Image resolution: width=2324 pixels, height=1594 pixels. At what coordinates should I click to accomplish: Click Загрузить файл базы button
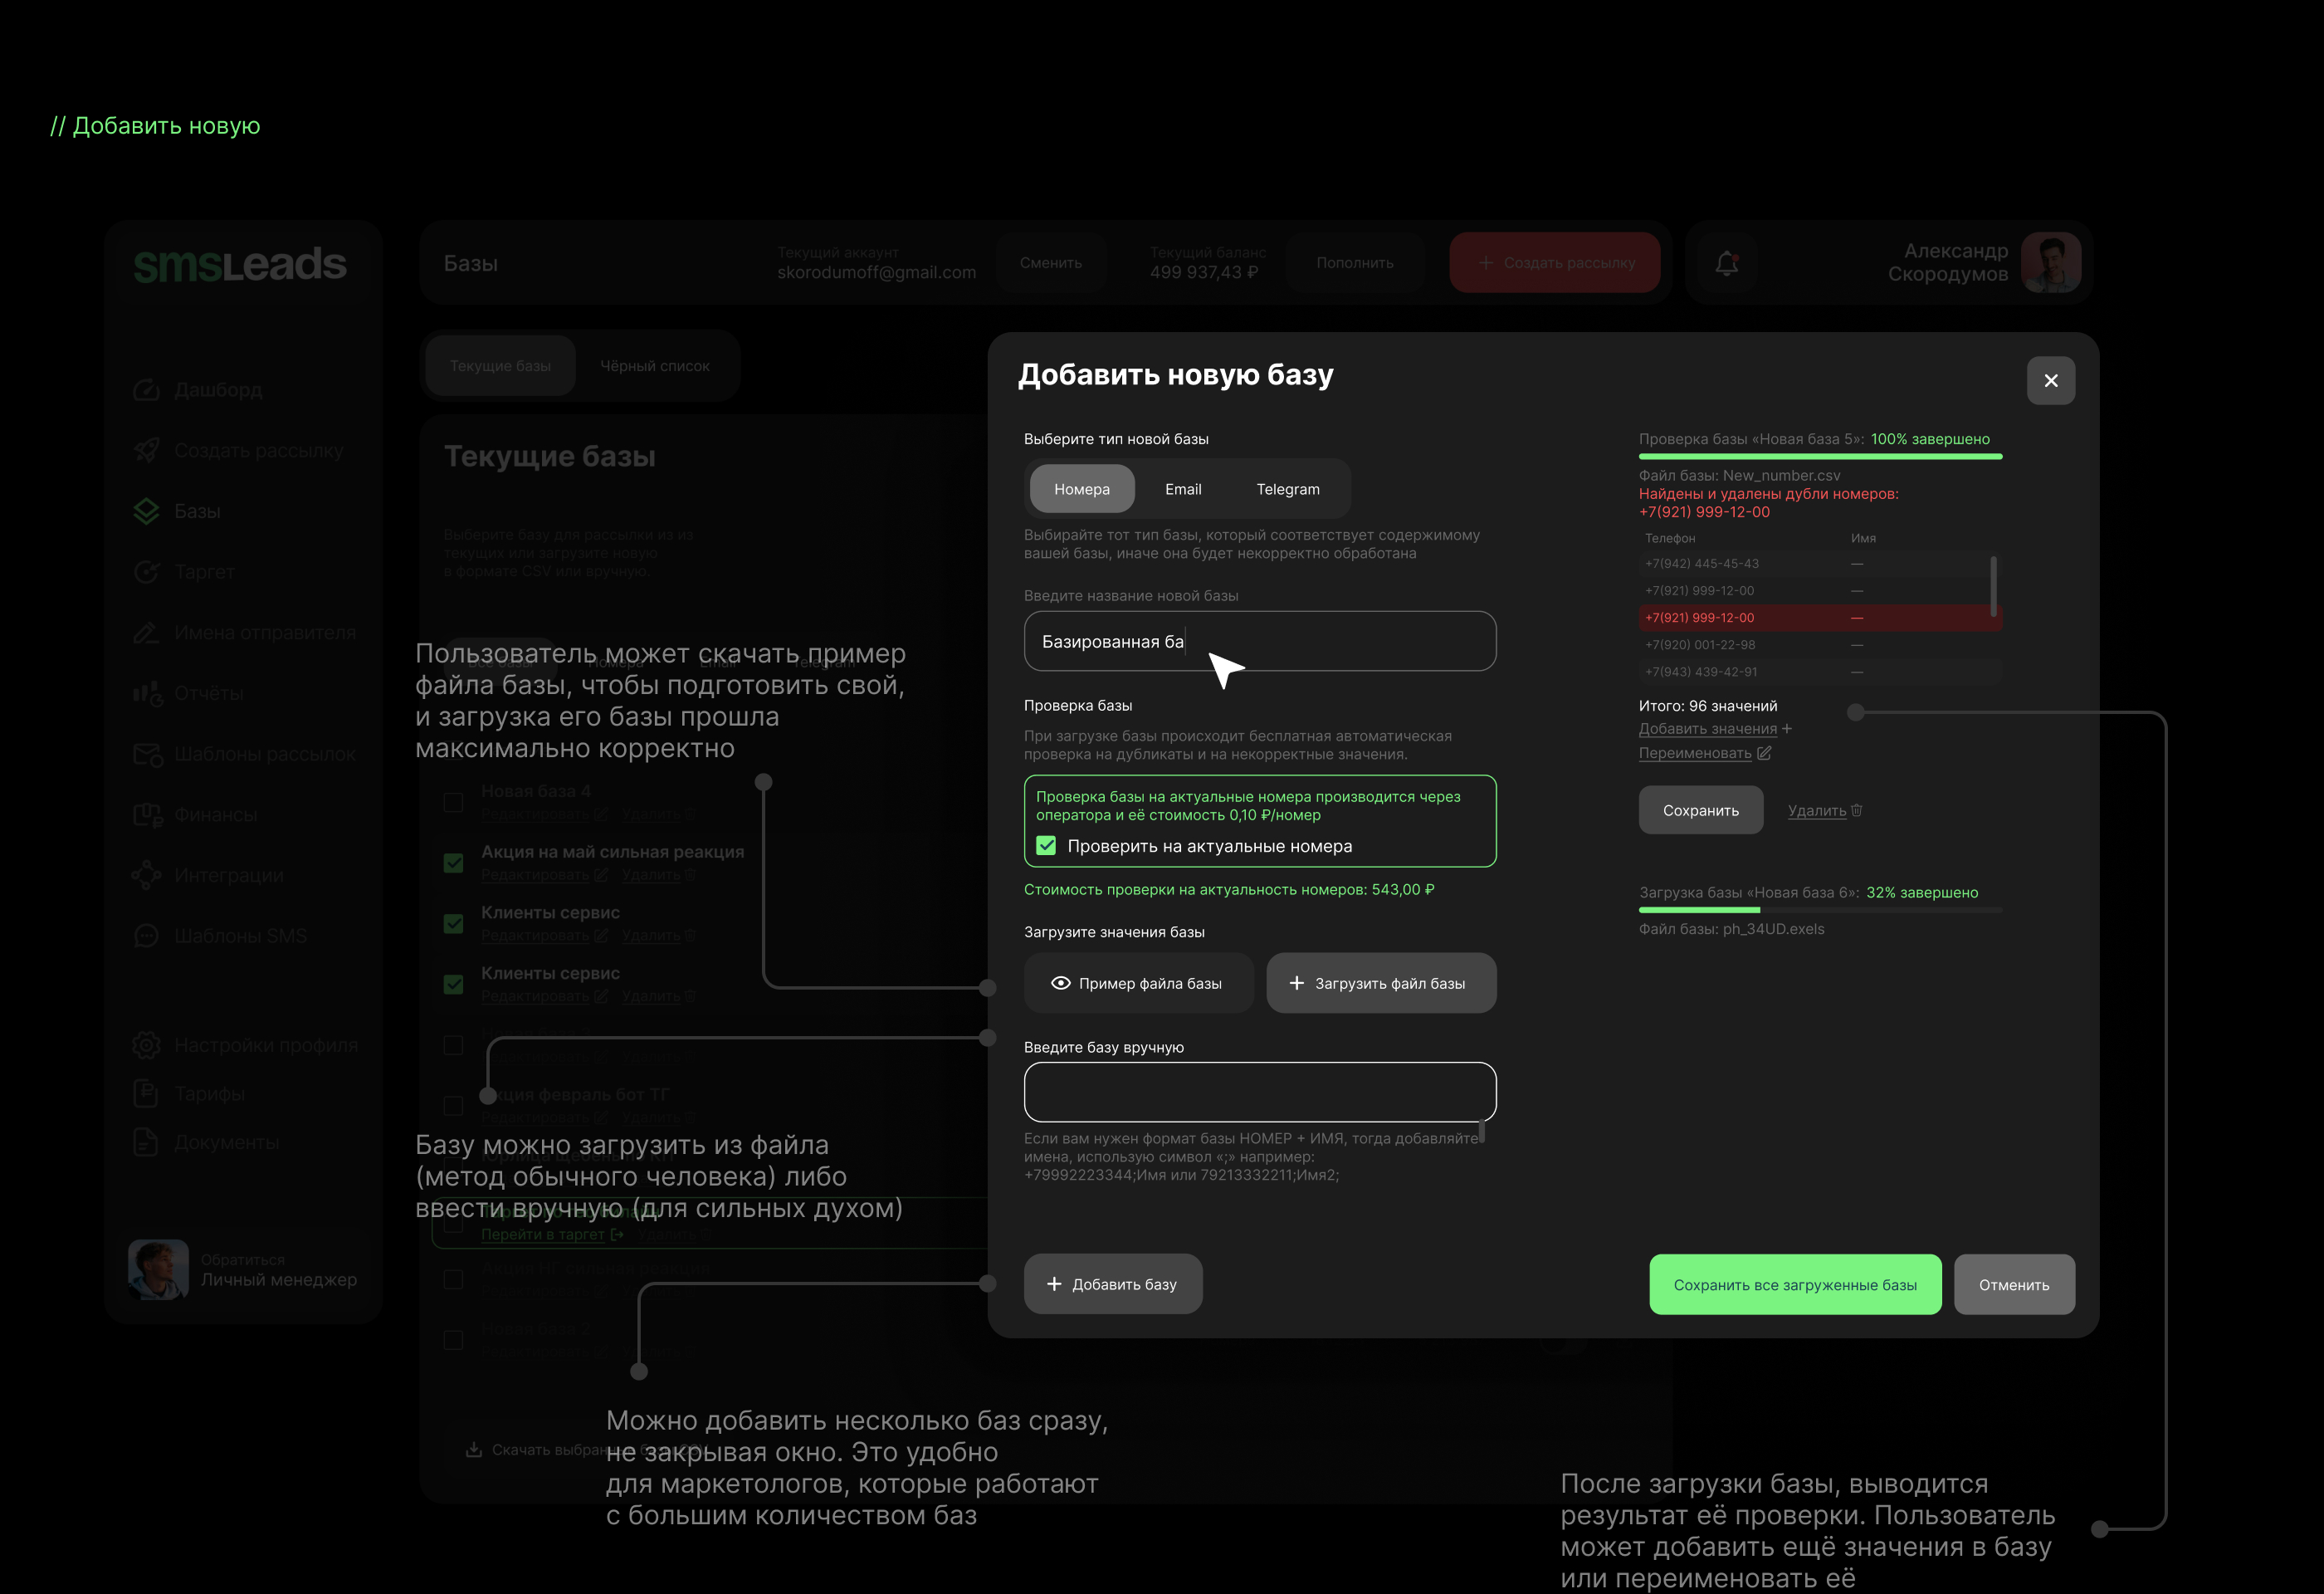pos(1380,983)
